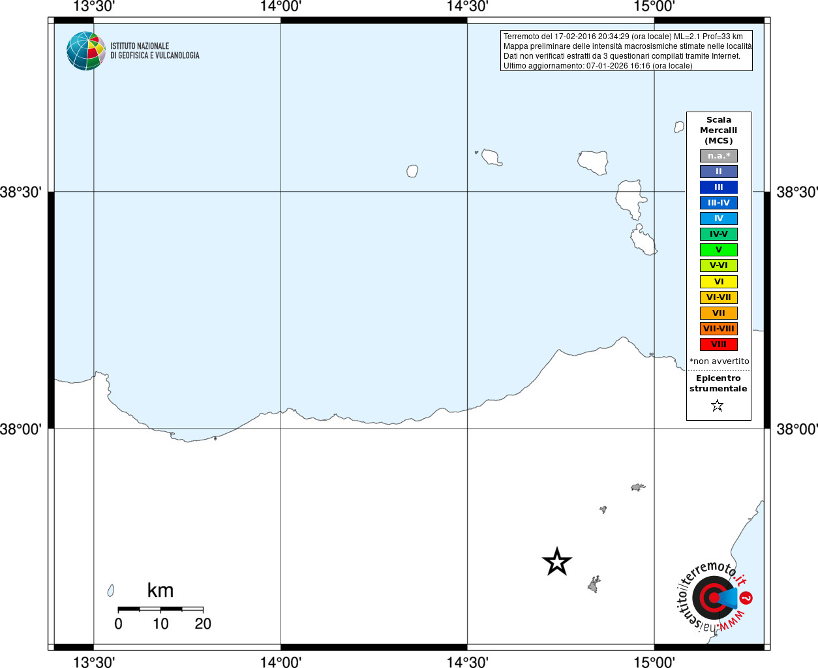Click the 'Ultimo aggiornamento' text line

coord(598,66)
